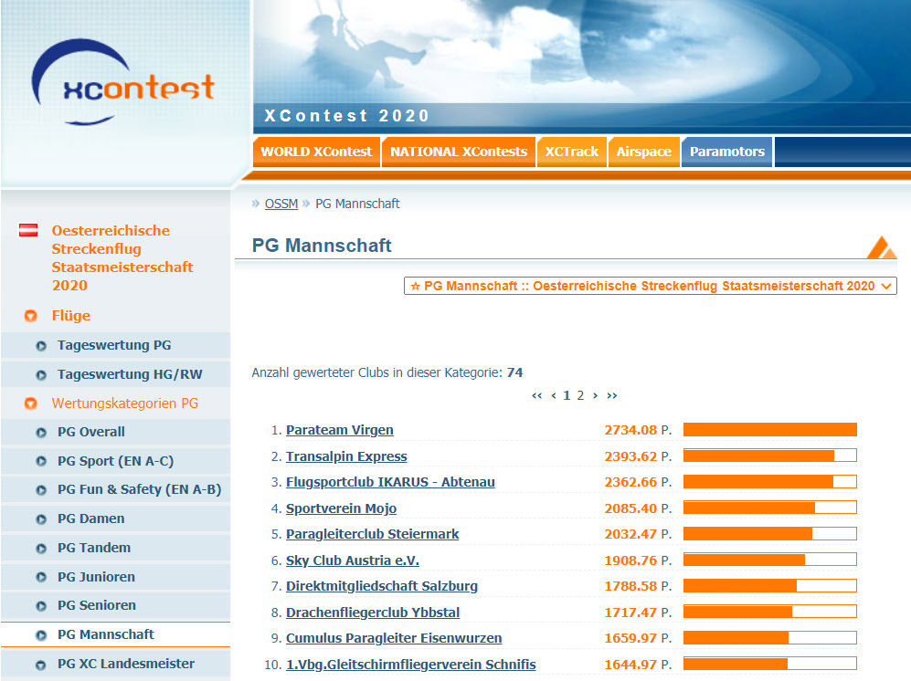Open Oesterreichische Streckenflug Staatsmeisterschaft 2020 title link
Image resolution: width=911 pixels, height=681 pixels.
(x=122, y=257)
